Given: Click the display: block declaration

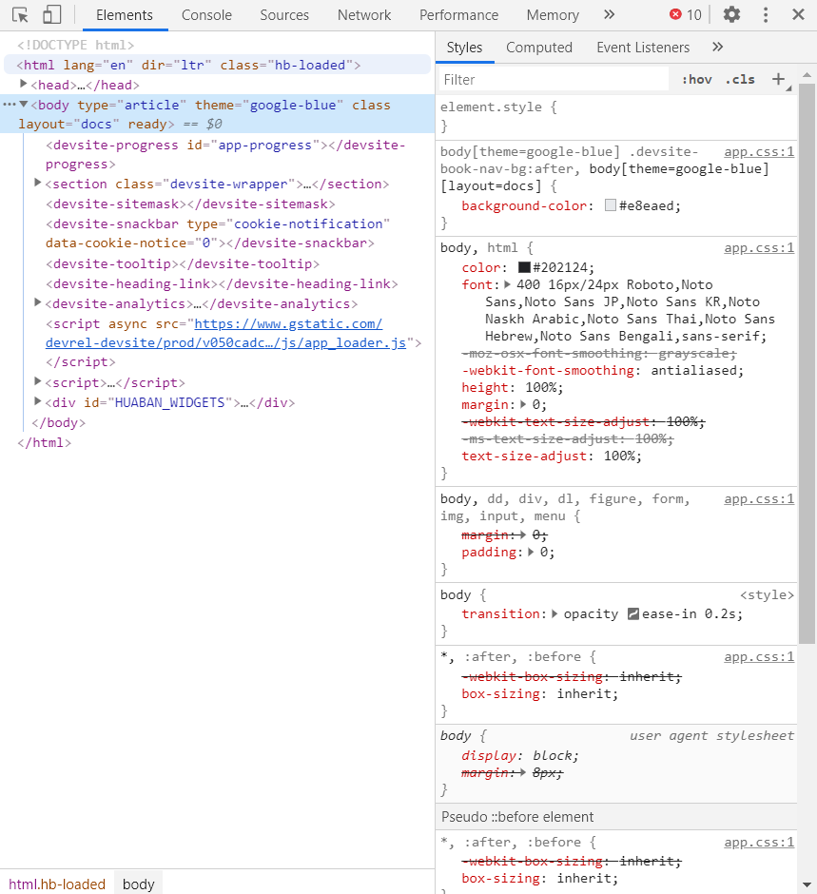Looking at the screenshot, I should coord(520,755).
